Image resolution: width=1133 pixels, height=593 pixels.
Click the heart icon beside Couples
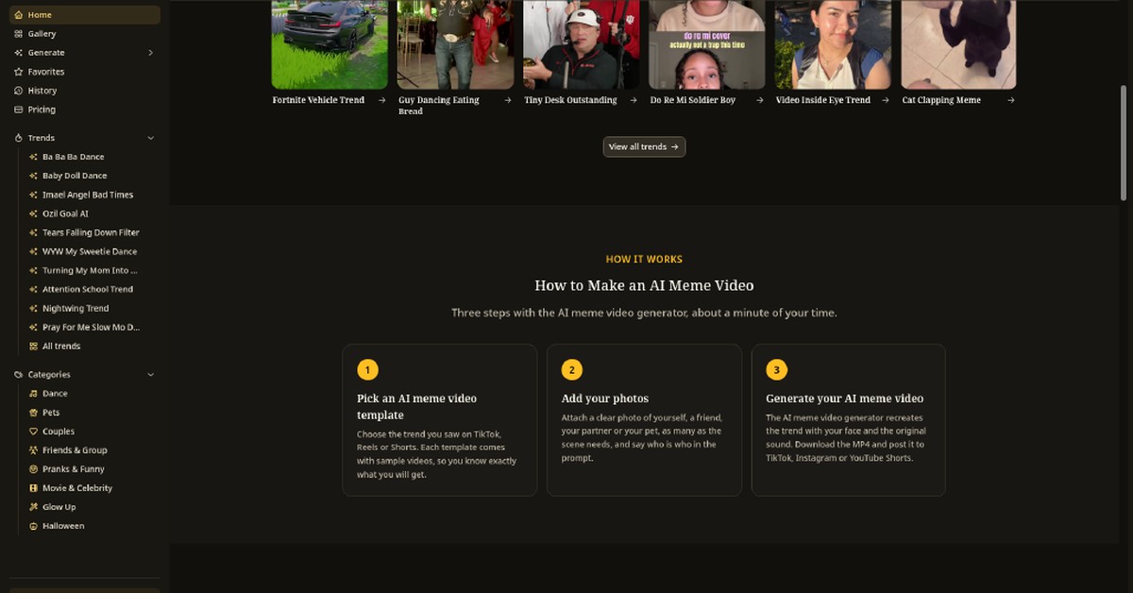(33, 432)
